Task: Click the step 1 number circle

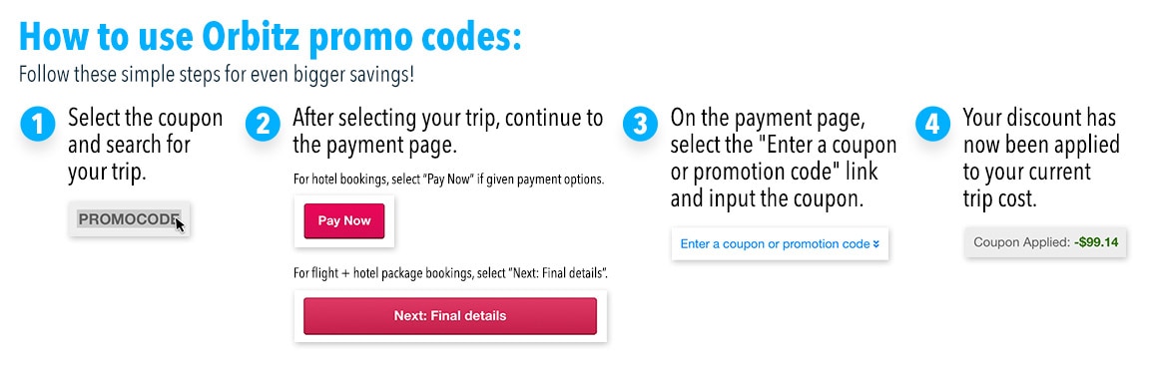Action: (38, 124)
